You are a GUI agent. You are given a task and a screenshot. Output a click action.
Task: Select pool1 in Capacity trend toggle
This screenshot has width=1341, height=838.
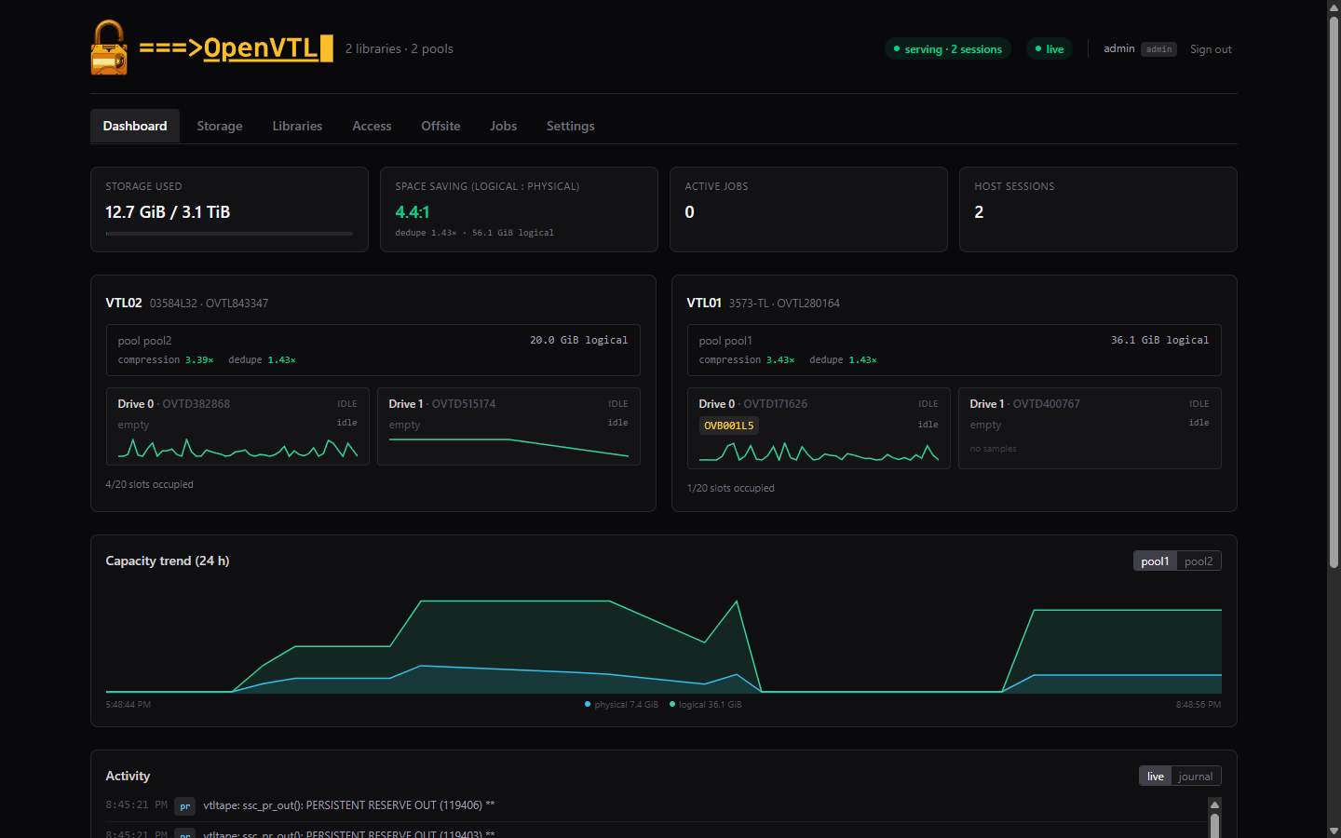click(x=1155, y=561)
